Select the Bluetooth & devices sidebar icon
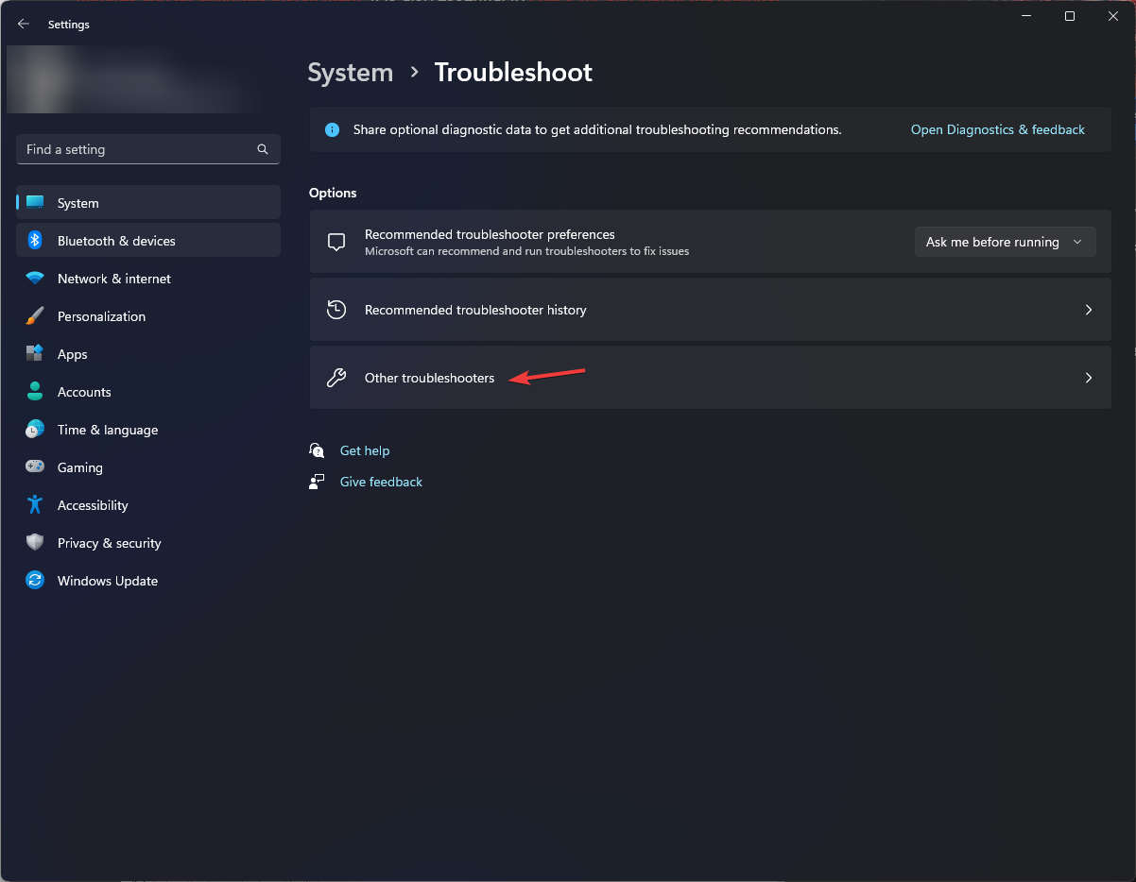Image resolution: width=1136 pixels, height=882 pixels. pos(35,240)
